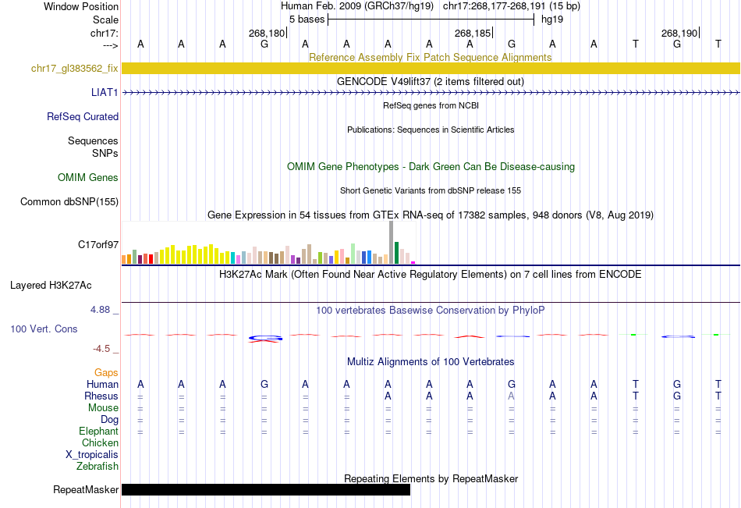This screenshot has height=508, width=741.
Task: Click the Scale row label
Action: click(105, 20)
